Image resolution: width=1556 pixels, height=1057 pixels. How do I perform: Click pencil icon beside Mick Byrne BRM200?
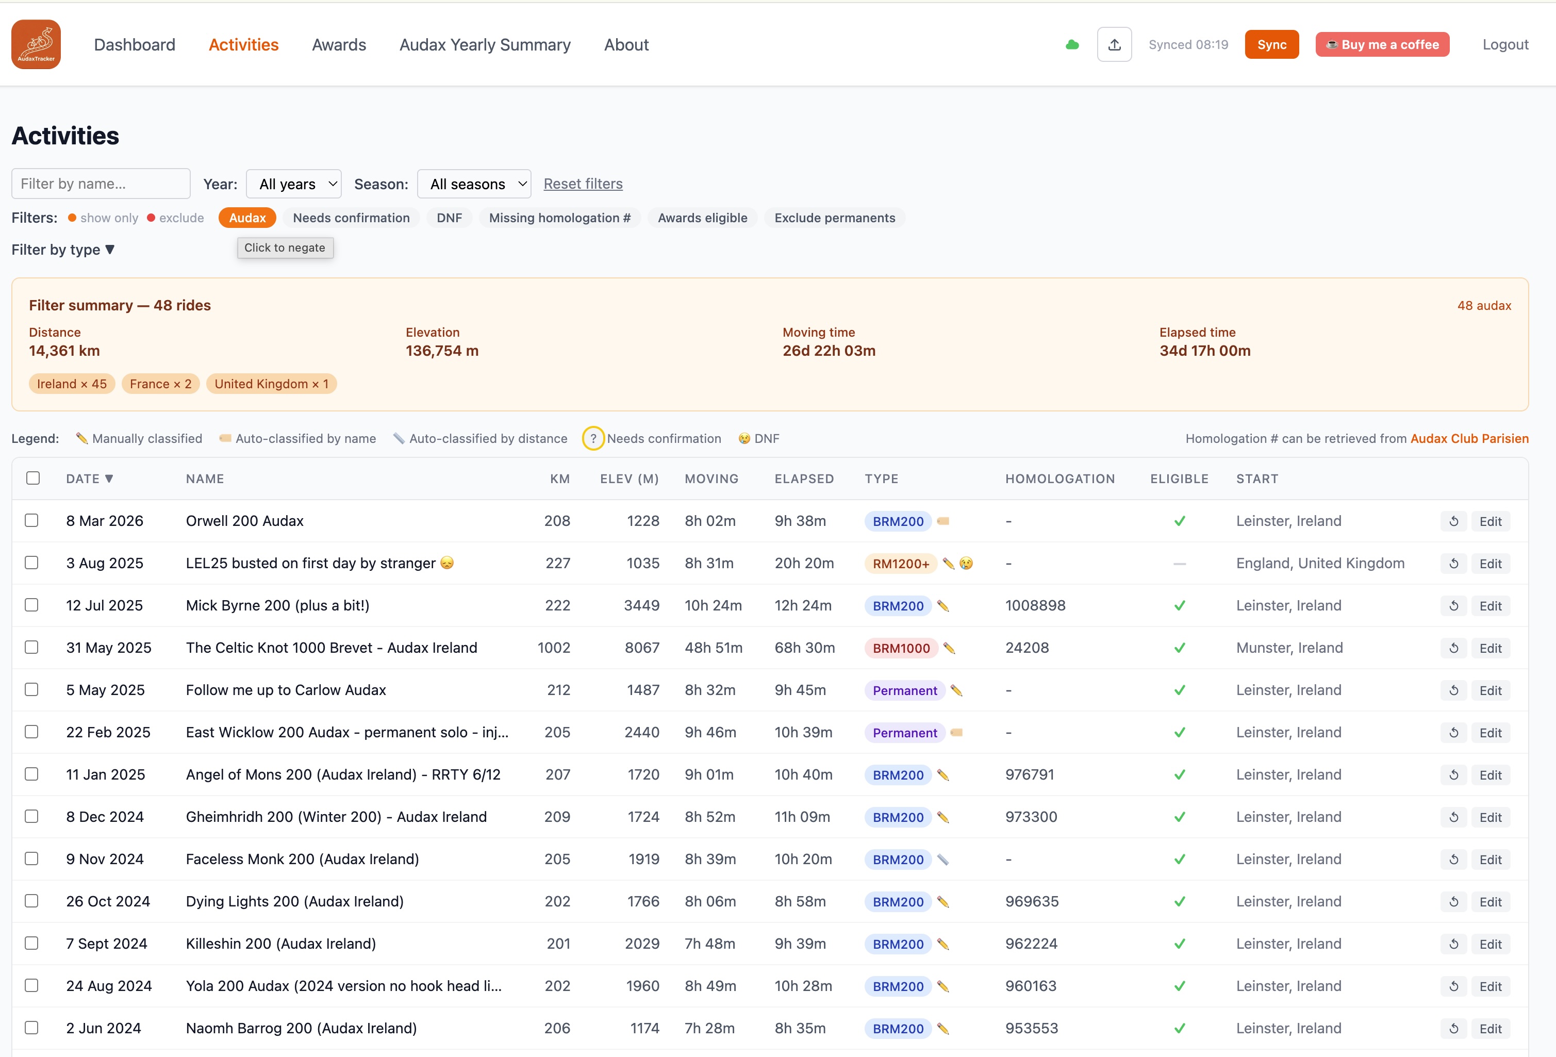pyautogui.click(x=942, y=606)
